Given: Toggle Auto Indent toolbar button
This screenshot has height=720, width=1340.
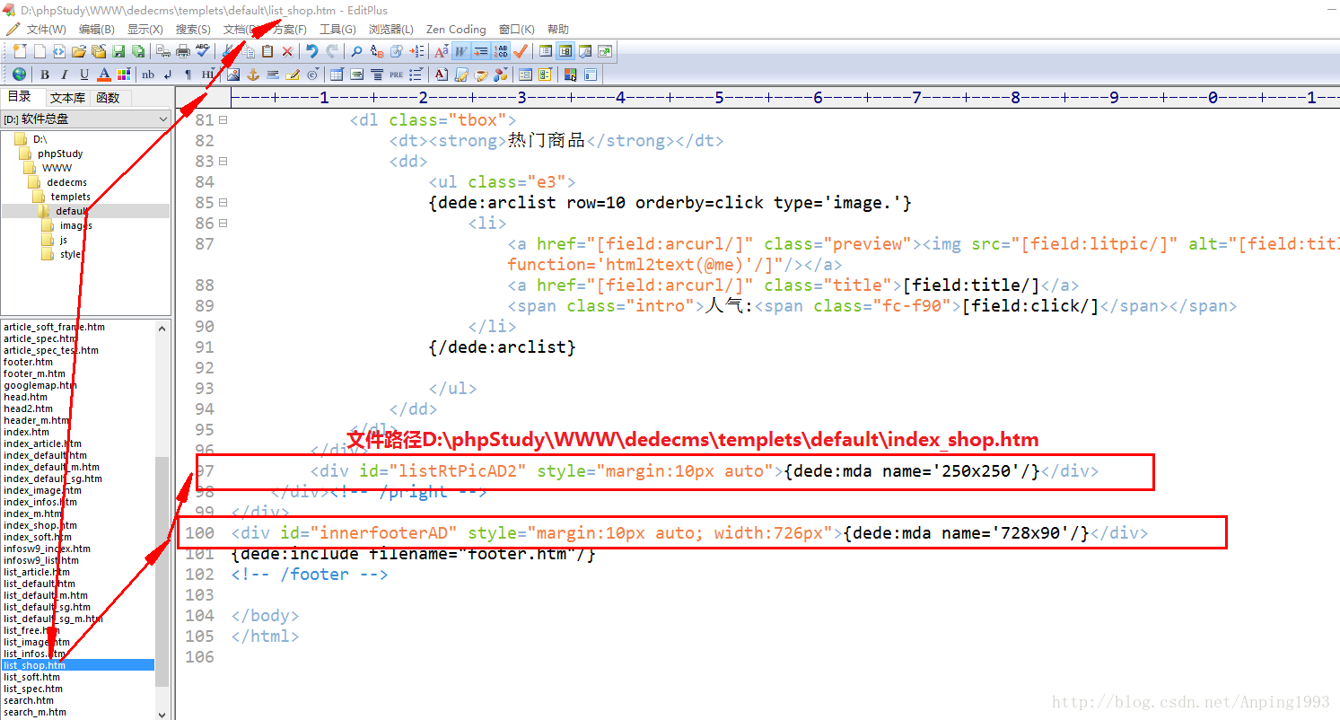Looking at the screenshot, I should coord(481,51).
